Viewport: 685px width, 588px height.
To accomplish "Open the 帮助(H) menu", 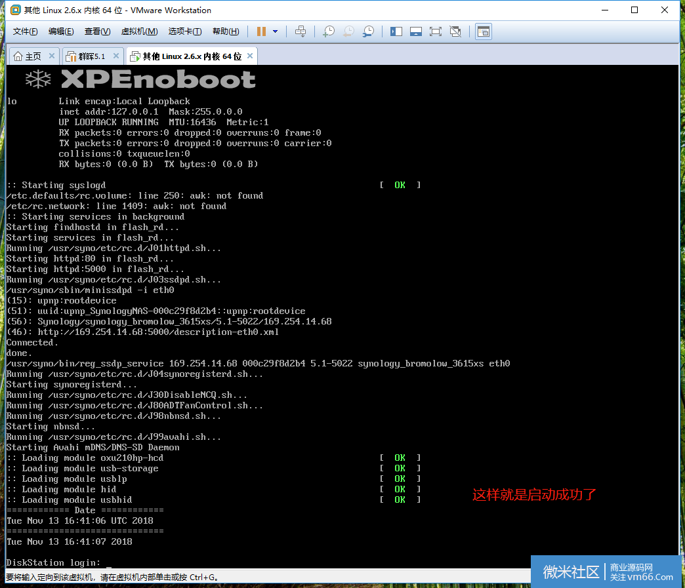I will 226,31.
